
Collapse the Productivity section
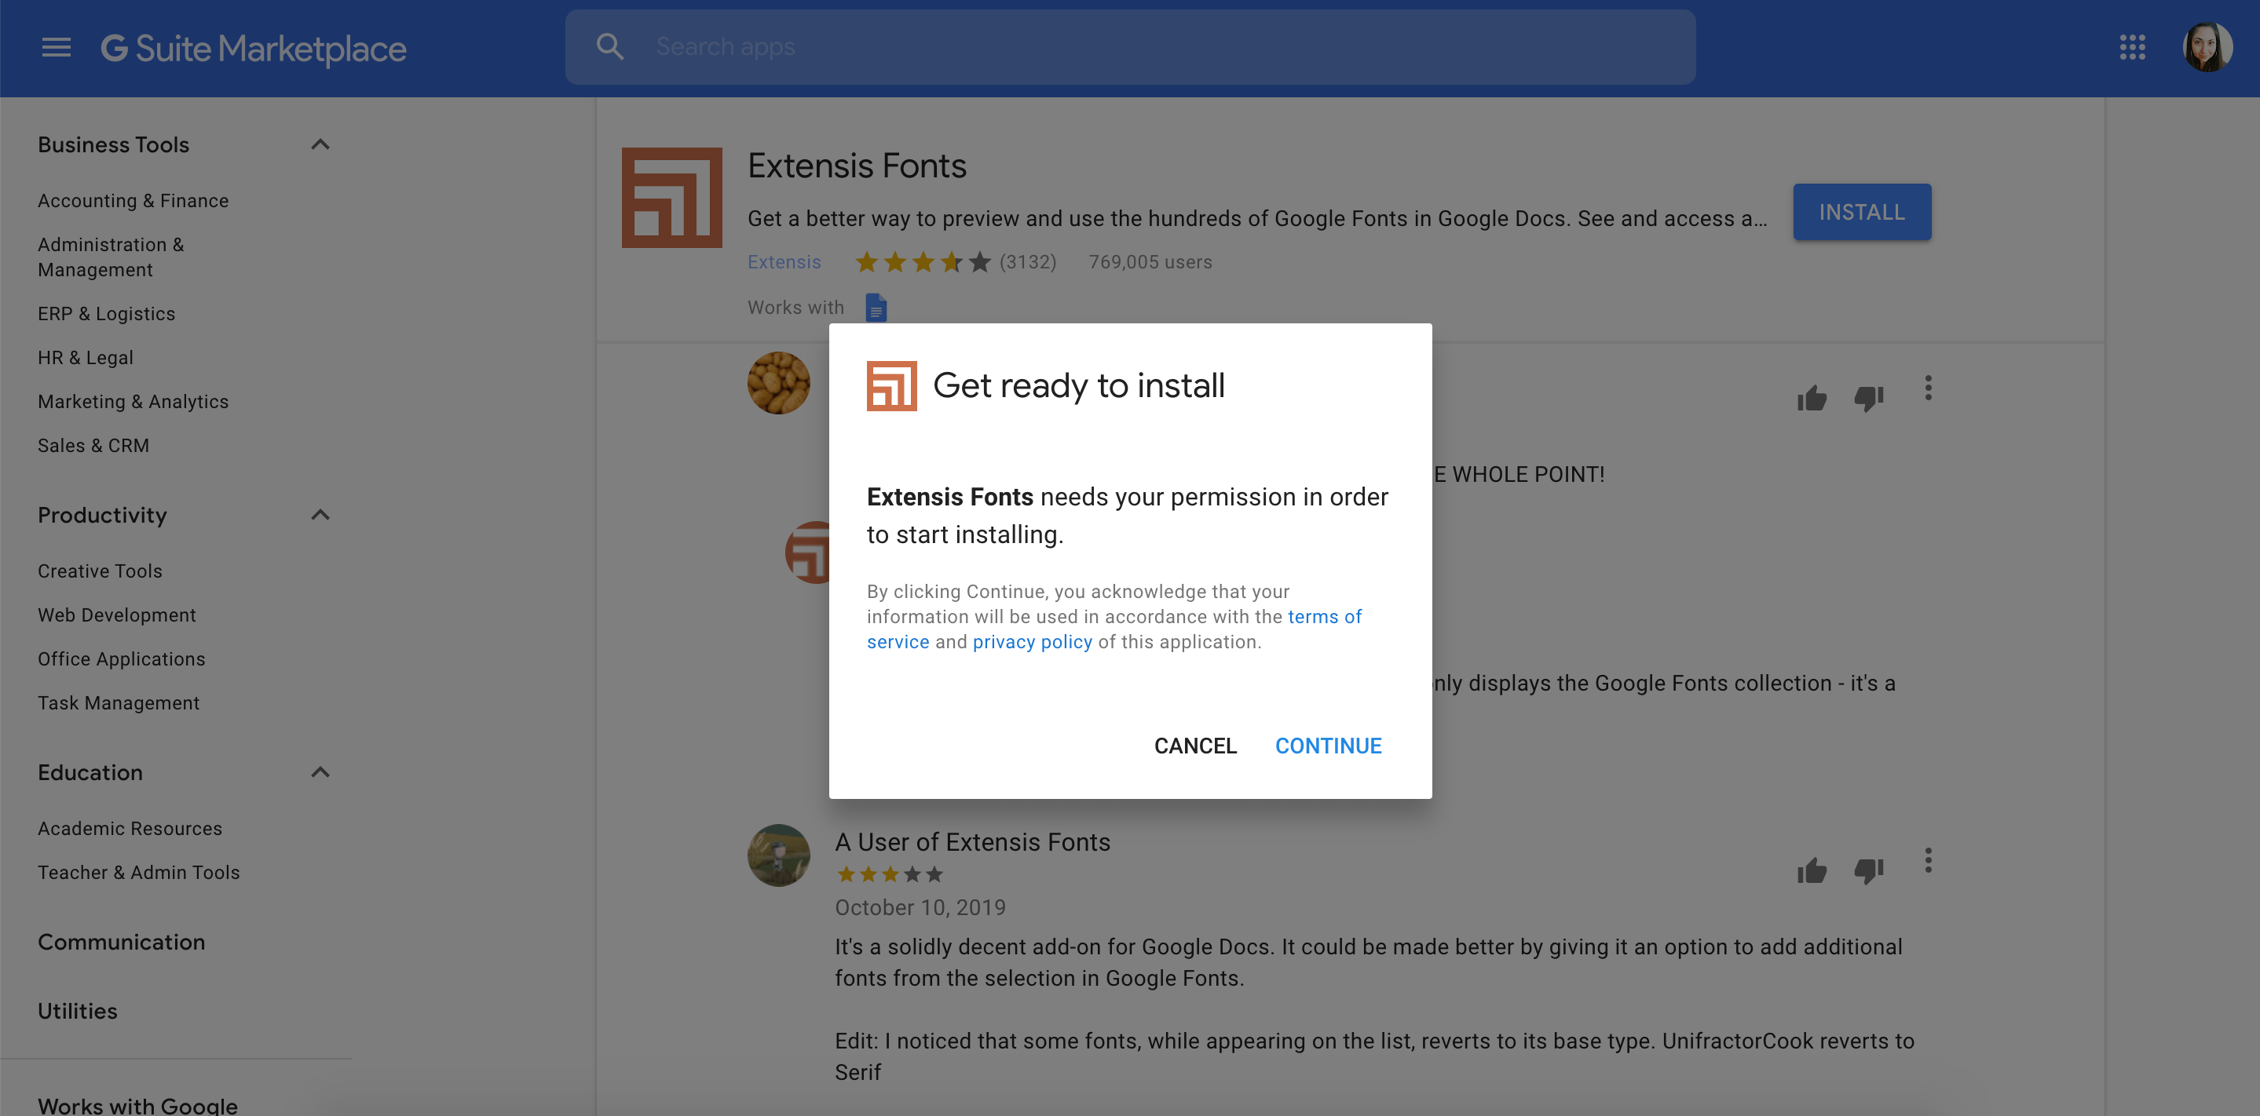tap(320, 515)
